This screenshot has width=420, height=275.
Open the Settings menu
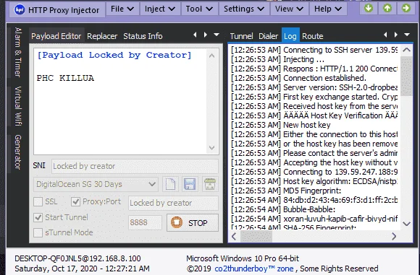click(x=244, y=9)
